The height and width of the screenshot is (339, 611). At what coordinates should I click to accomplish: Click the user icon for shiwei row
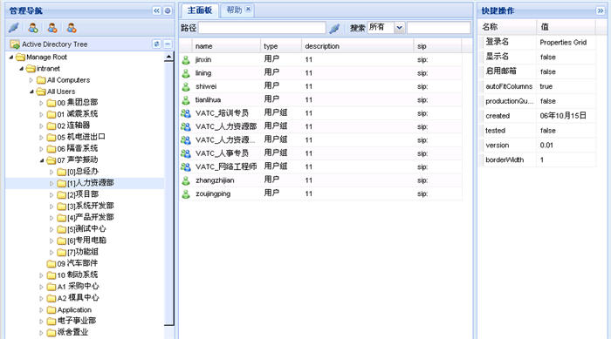[186, 86]
